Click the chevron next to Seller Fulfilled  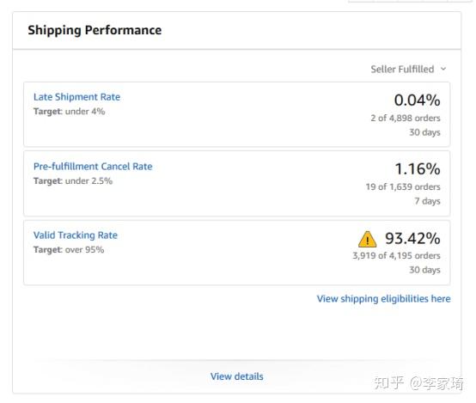click(443, 69)
